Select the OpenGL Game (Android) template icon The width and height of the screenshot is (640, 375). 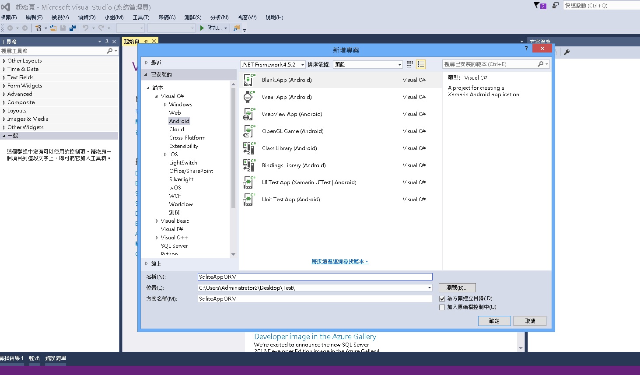point(249,131)
